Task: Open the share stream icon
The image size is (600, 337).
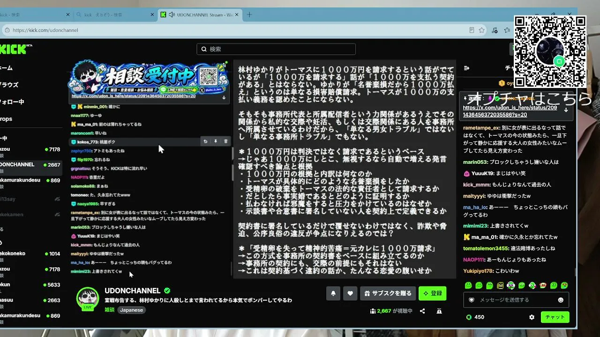Action: pyautogui.click(x=422, y=311)
